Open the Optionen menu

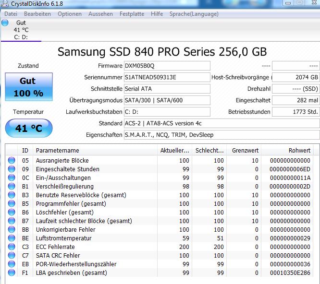coord(70,14)
